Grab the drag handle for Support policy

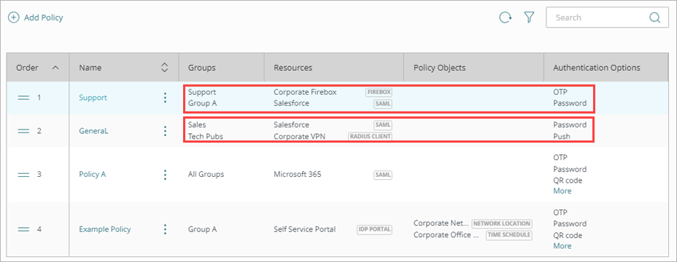pyautogui.click(x=23, y=98)
